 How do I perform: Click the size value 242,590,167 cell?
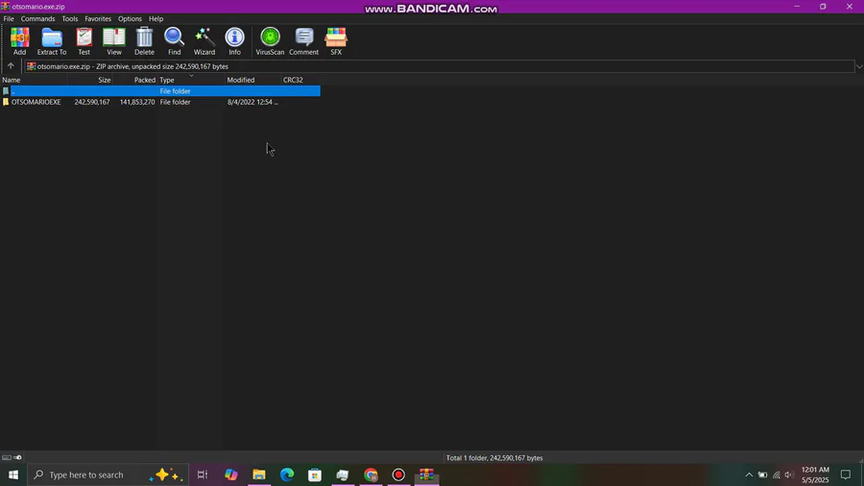click(92, 102)
